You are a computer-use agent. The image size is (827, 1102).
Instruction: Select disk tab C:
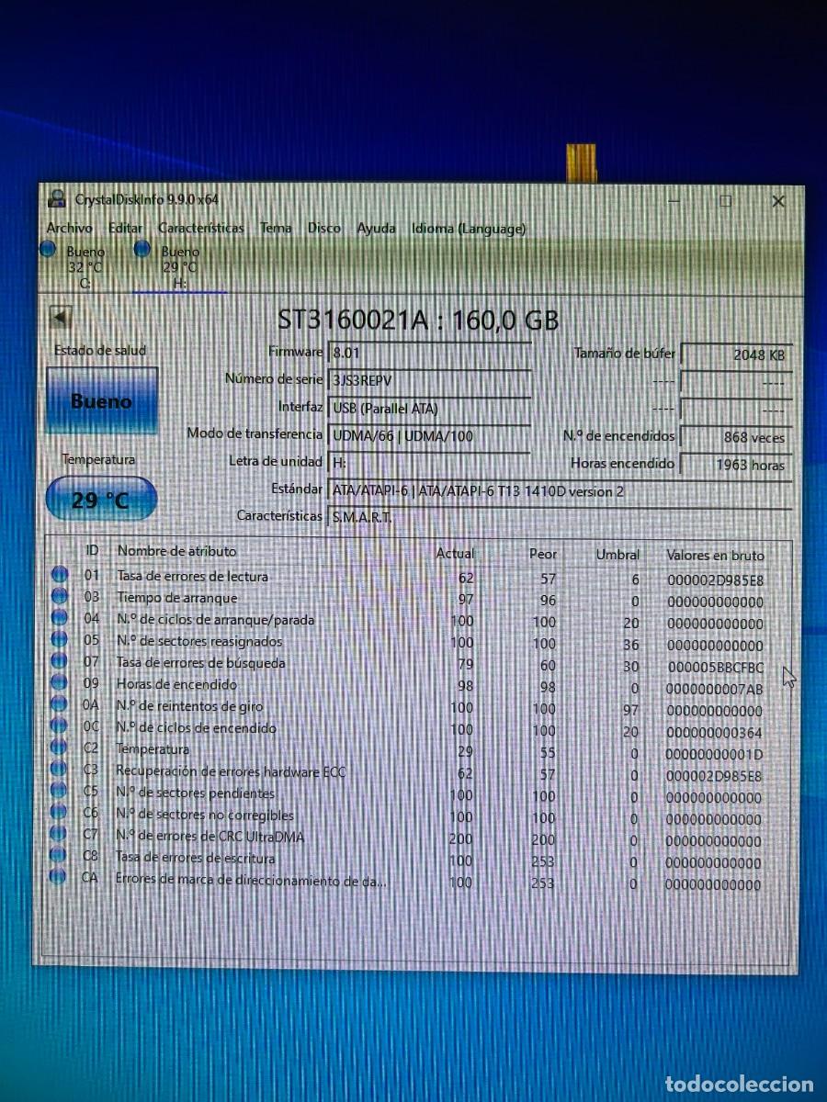click(x=85, y=267)
